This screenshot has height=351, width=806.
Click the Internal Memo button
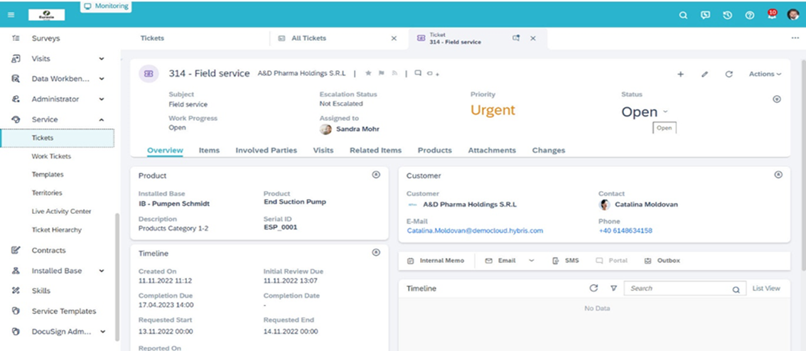pyautogui.click(x=436, y=261)
